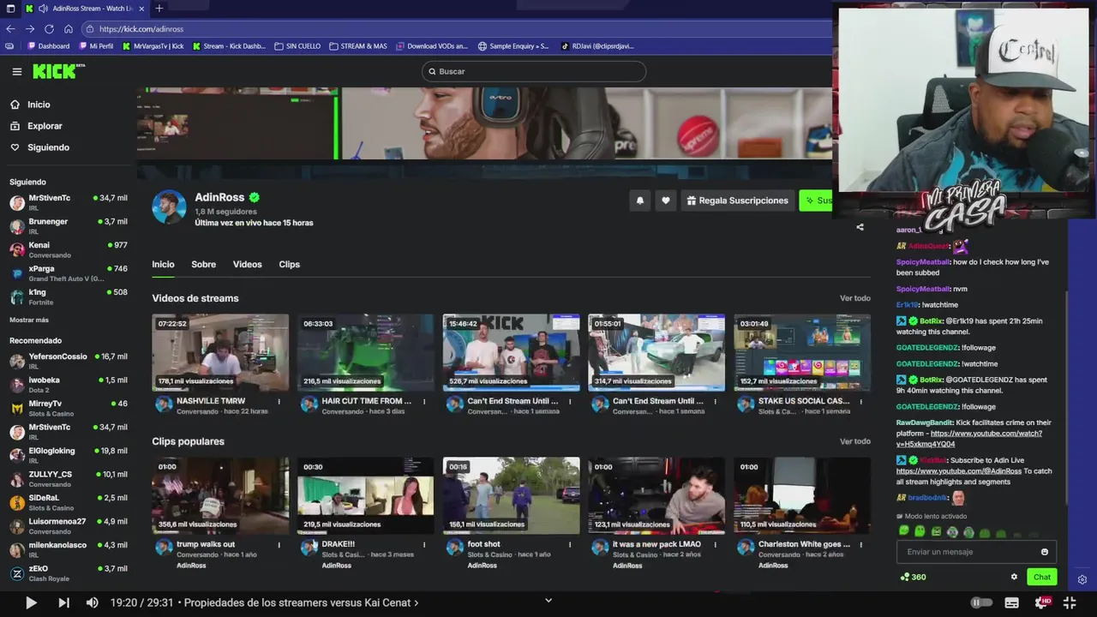This screenshot has width=1097, height=617.
Task: Switch to the Videos tab
Action: (248, 265)
